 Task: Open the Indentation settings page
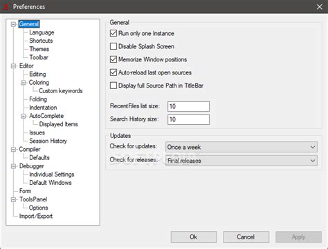pyautogui.click(x=43, y=108)
